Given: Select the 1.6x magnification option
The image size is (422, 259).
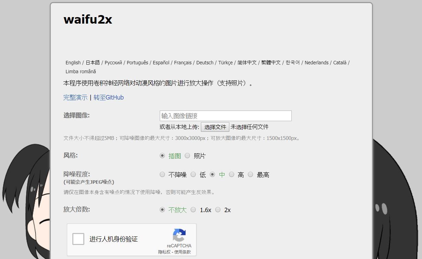Looking at the screenshot, I should click(193, 210).
